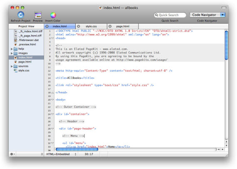Open the Preview toolbar icon
The height and width of the screenshot is (169, 237).
pos(38,15)
